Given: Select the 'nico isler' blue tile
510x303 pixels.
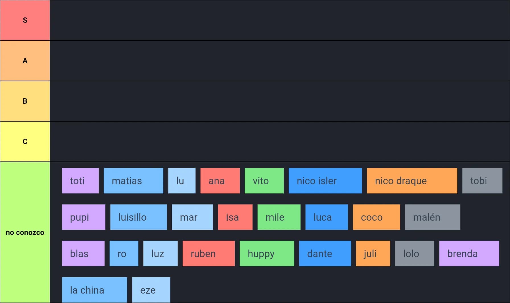Looking at the screenshot, I should click(x=325, y=181).
